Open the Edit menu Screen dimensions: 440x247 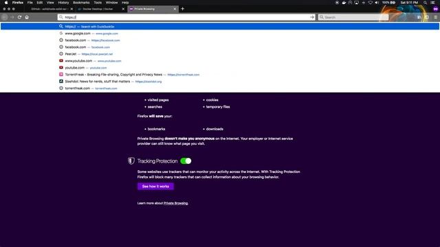pyautogui.click(x=40, y=3)
